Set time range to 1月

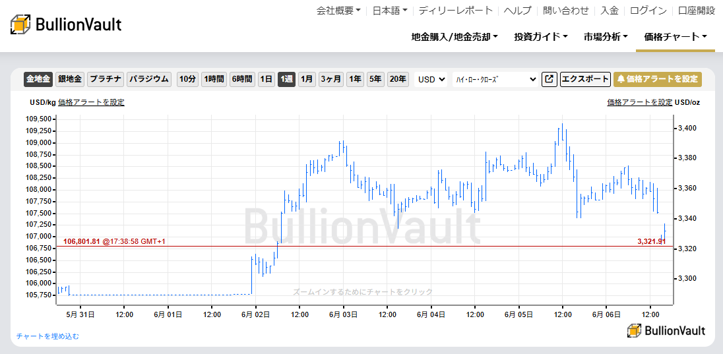[x=307, y=79]
